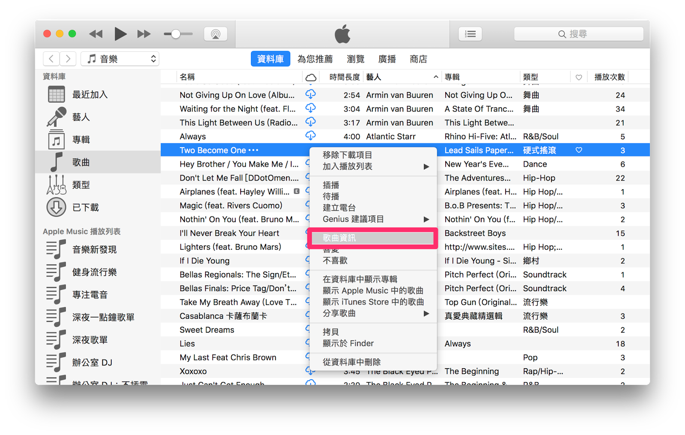Choose 顯示 iTunes Store 中的歌曲
The image size is (685, 435).
coord(373,302)
